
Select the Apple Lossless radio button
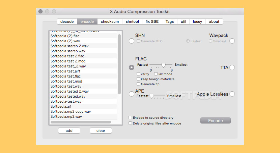click(232, 94)
